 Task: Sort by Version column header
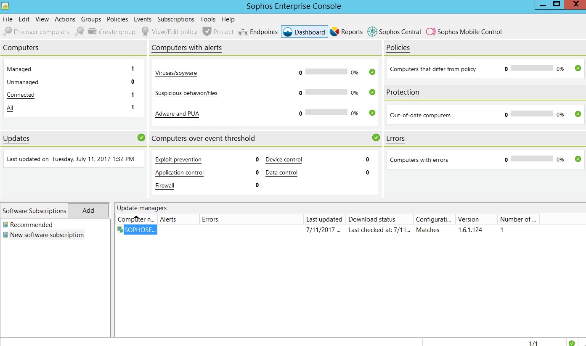point(477,219)
